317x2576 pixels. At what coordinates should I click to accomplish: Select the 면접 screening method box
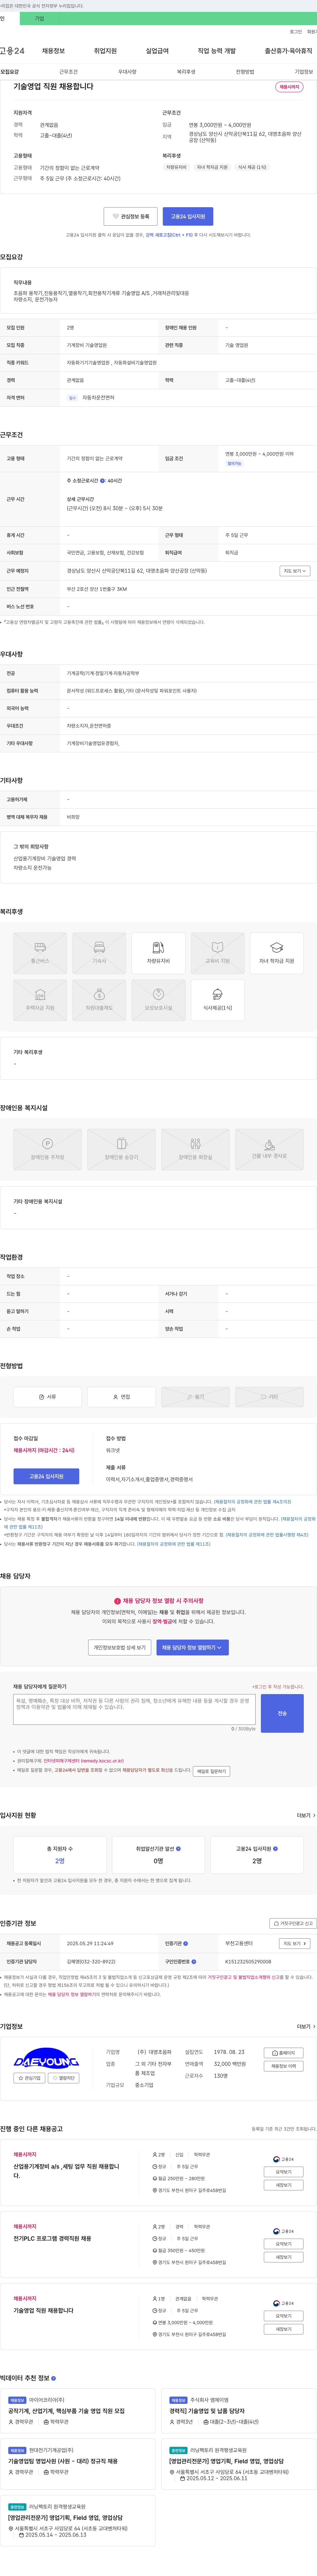pyautogui.click(x=121, y=1397)
